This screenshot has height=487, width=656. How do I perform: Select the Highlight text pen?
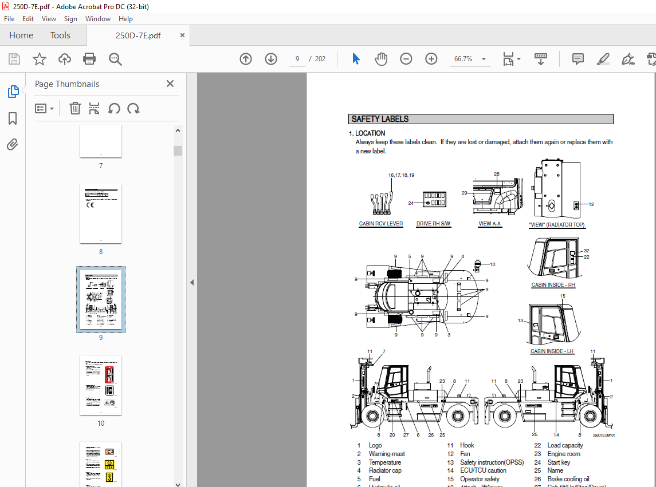[x=603, y=59]
